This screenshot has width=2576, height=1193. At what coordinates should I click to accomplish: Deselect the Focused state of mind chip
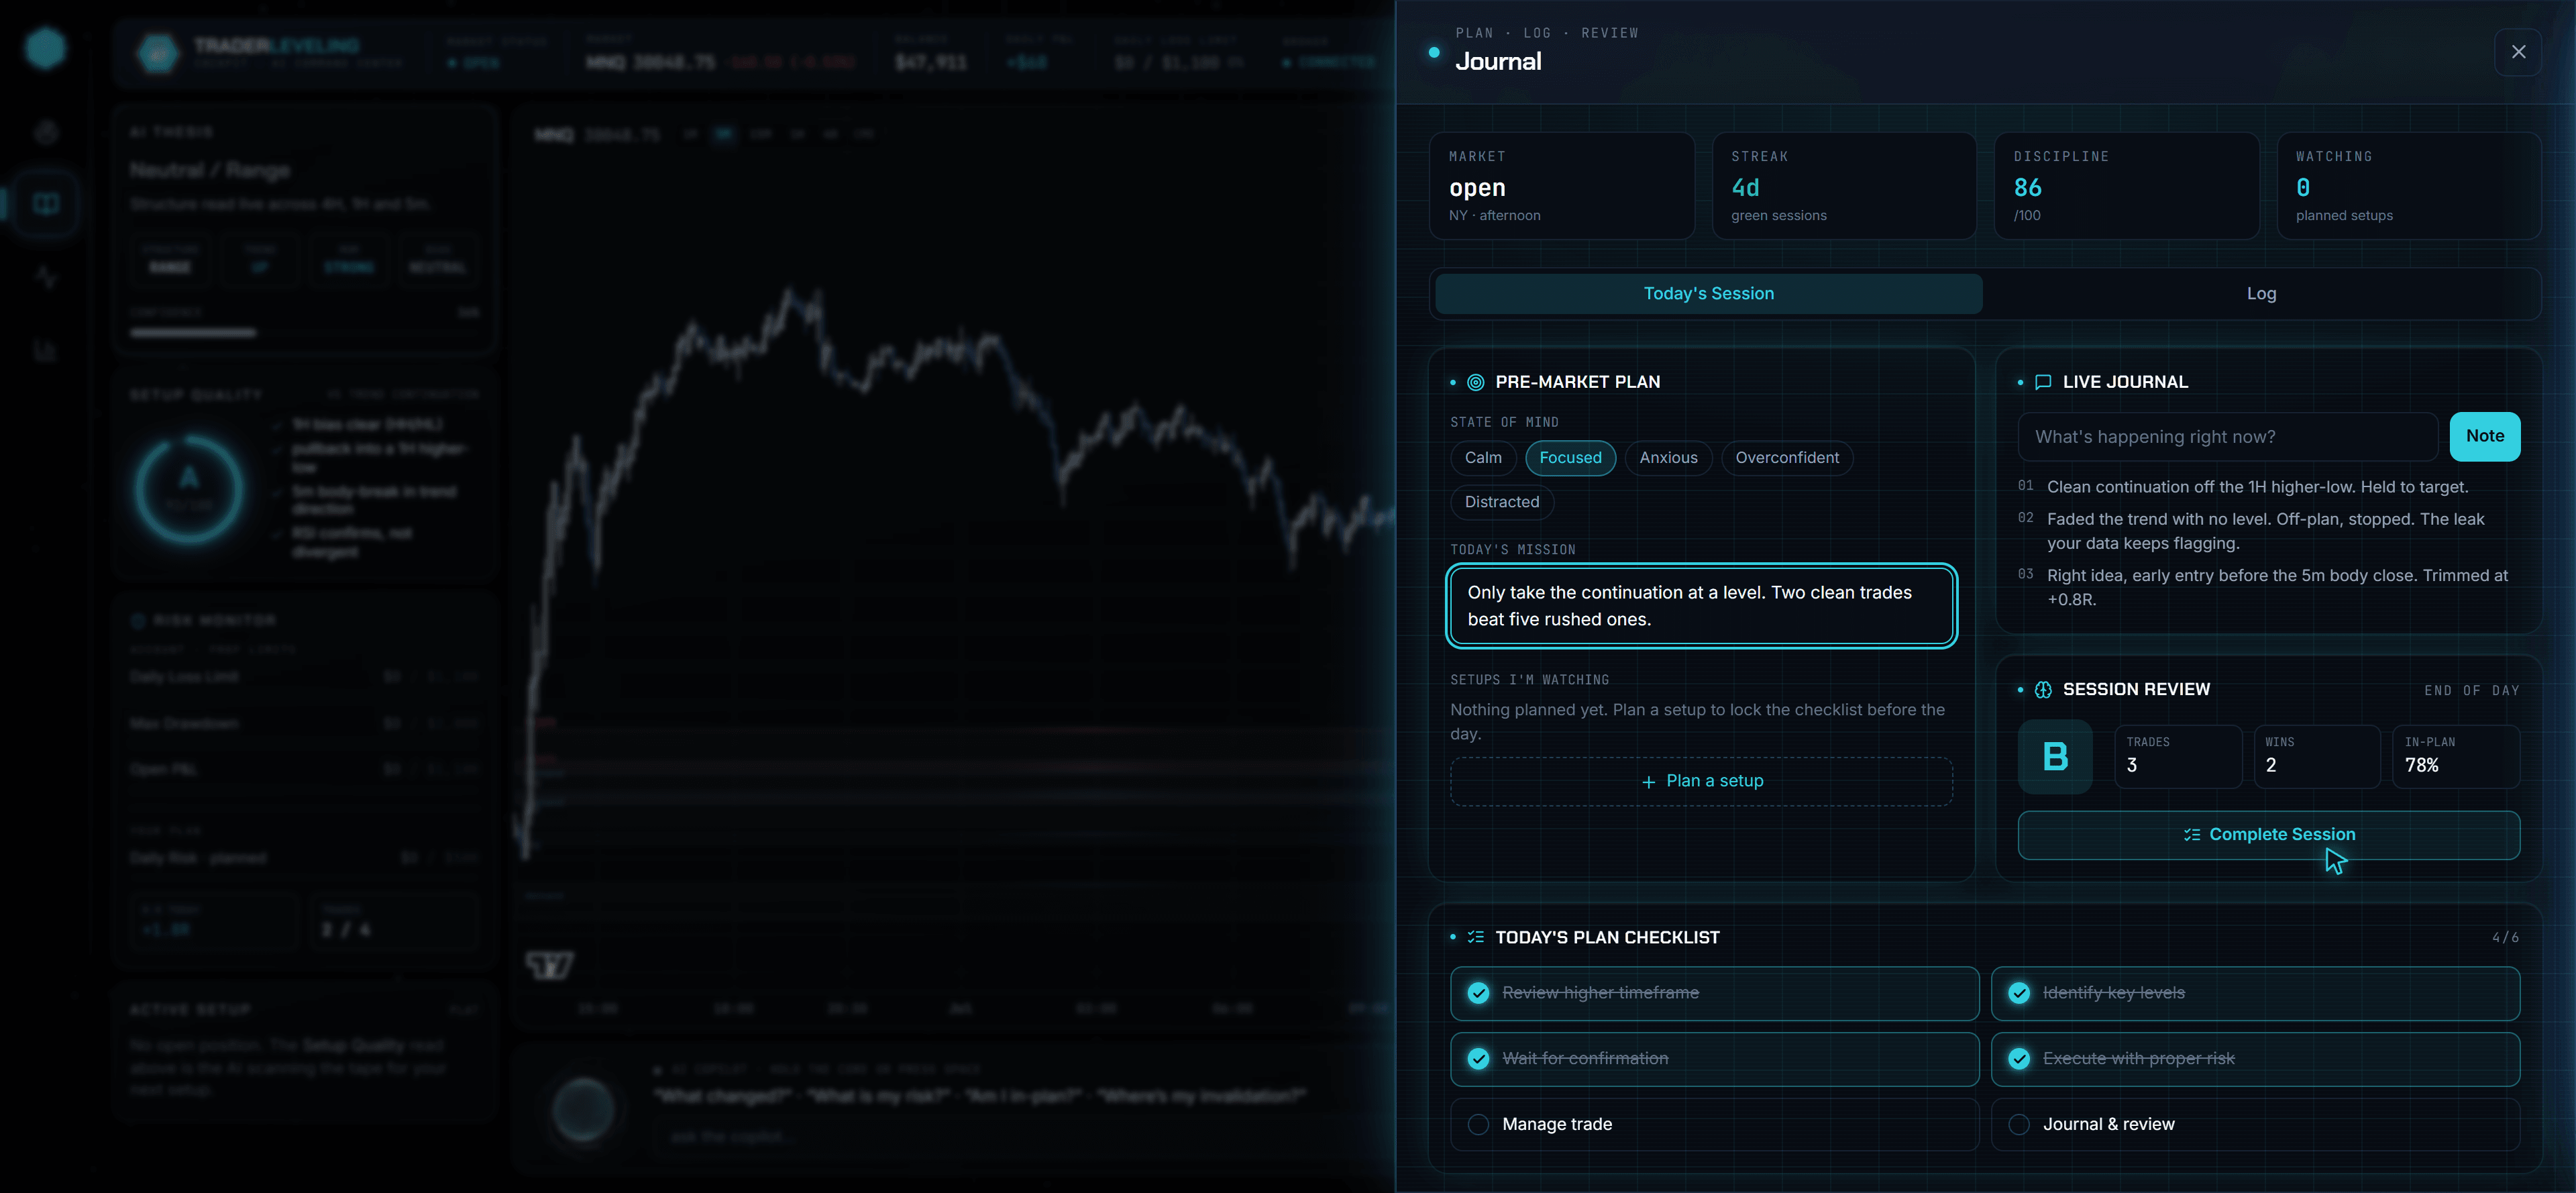click(x=1570, y=458)
